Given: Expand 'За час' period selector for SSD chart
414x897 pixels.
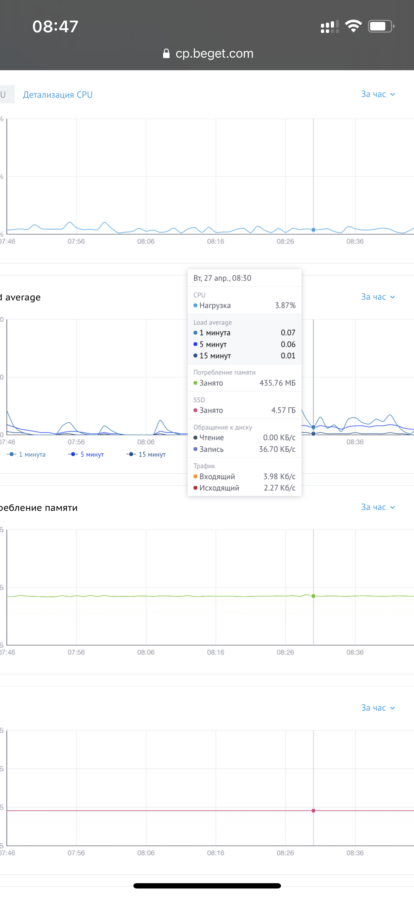Looking at the screenshot, I should click(378, 708).
